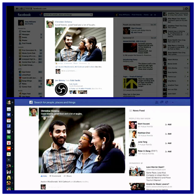Image resolution: width=196 pixels, height=196 pixels.
Task: Open chat with Barton Smith
Action: click(172, 64)
